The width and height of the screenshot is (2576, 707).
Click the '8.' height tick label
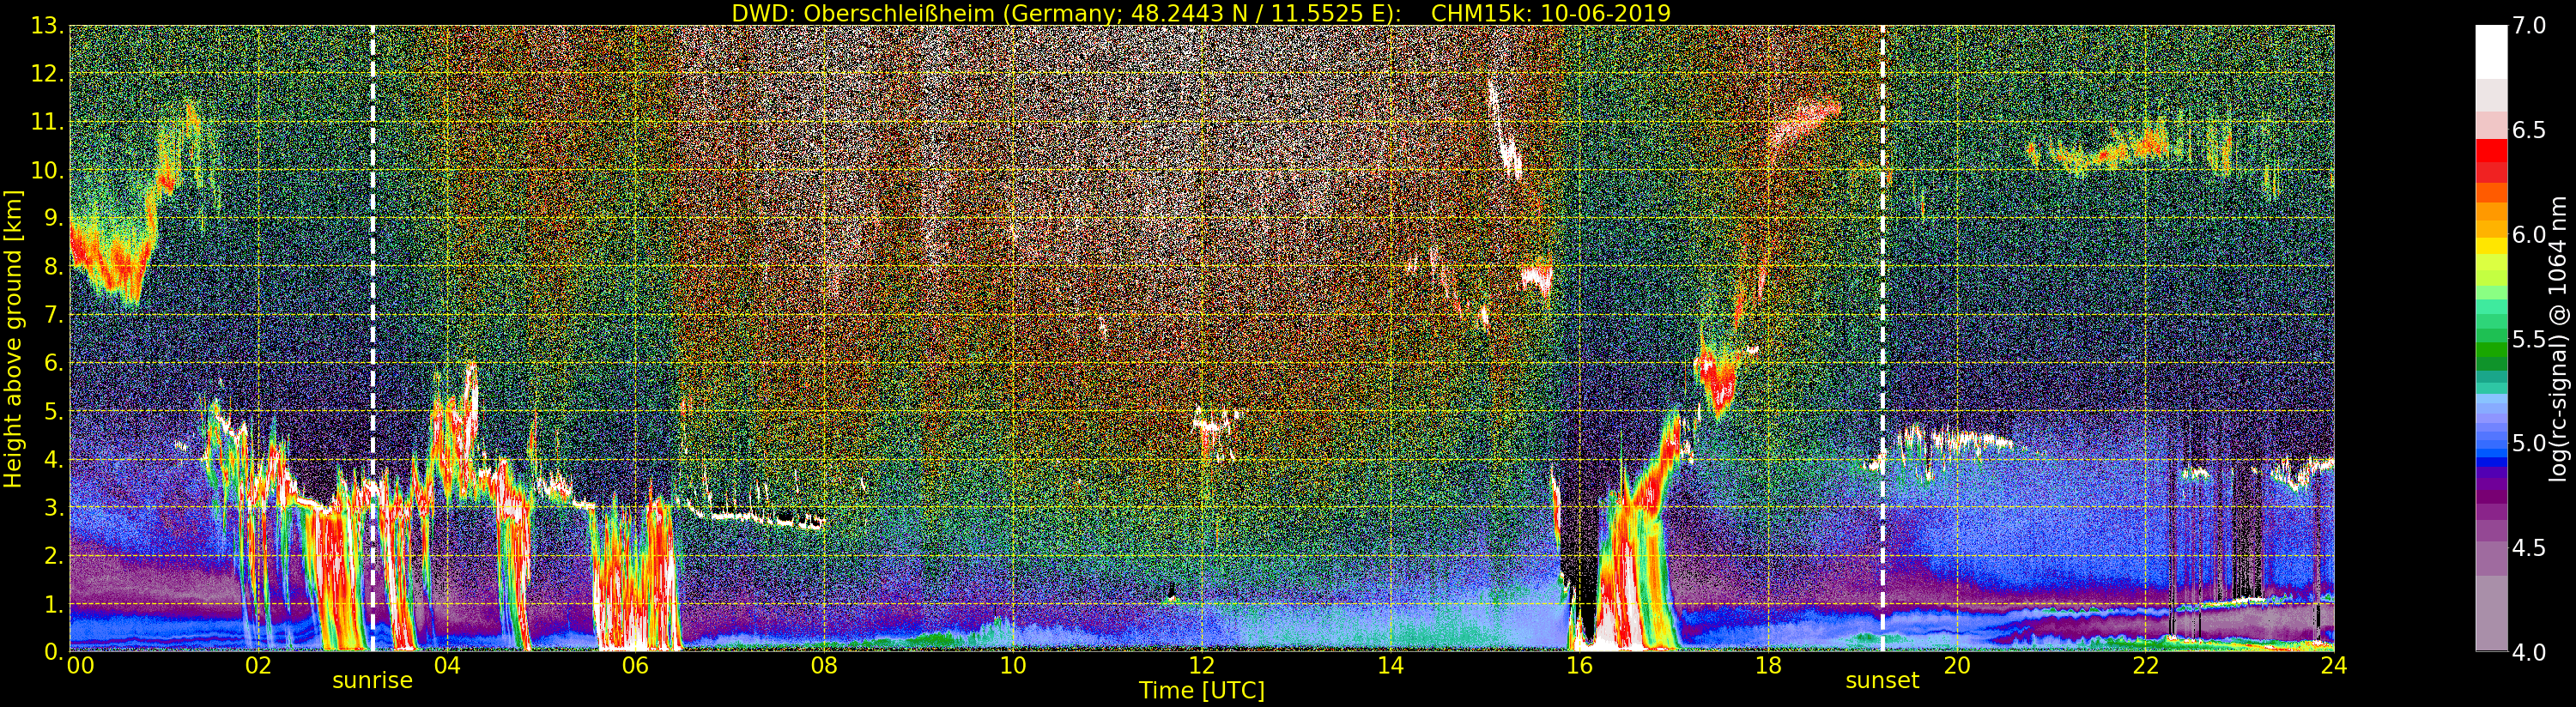coord(54,267)
